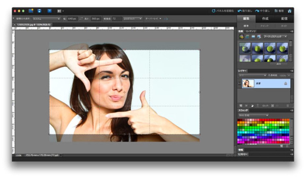The height and width of the screenshot is (178, 306).
Task: Select the Guided (ガイド) edit mode tab
Action: [x=284, y=26]
